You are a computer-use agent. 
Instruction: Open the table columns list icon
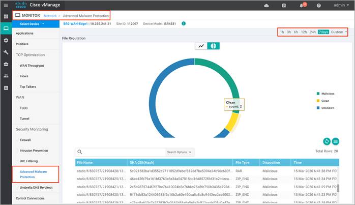pos(336,141)
